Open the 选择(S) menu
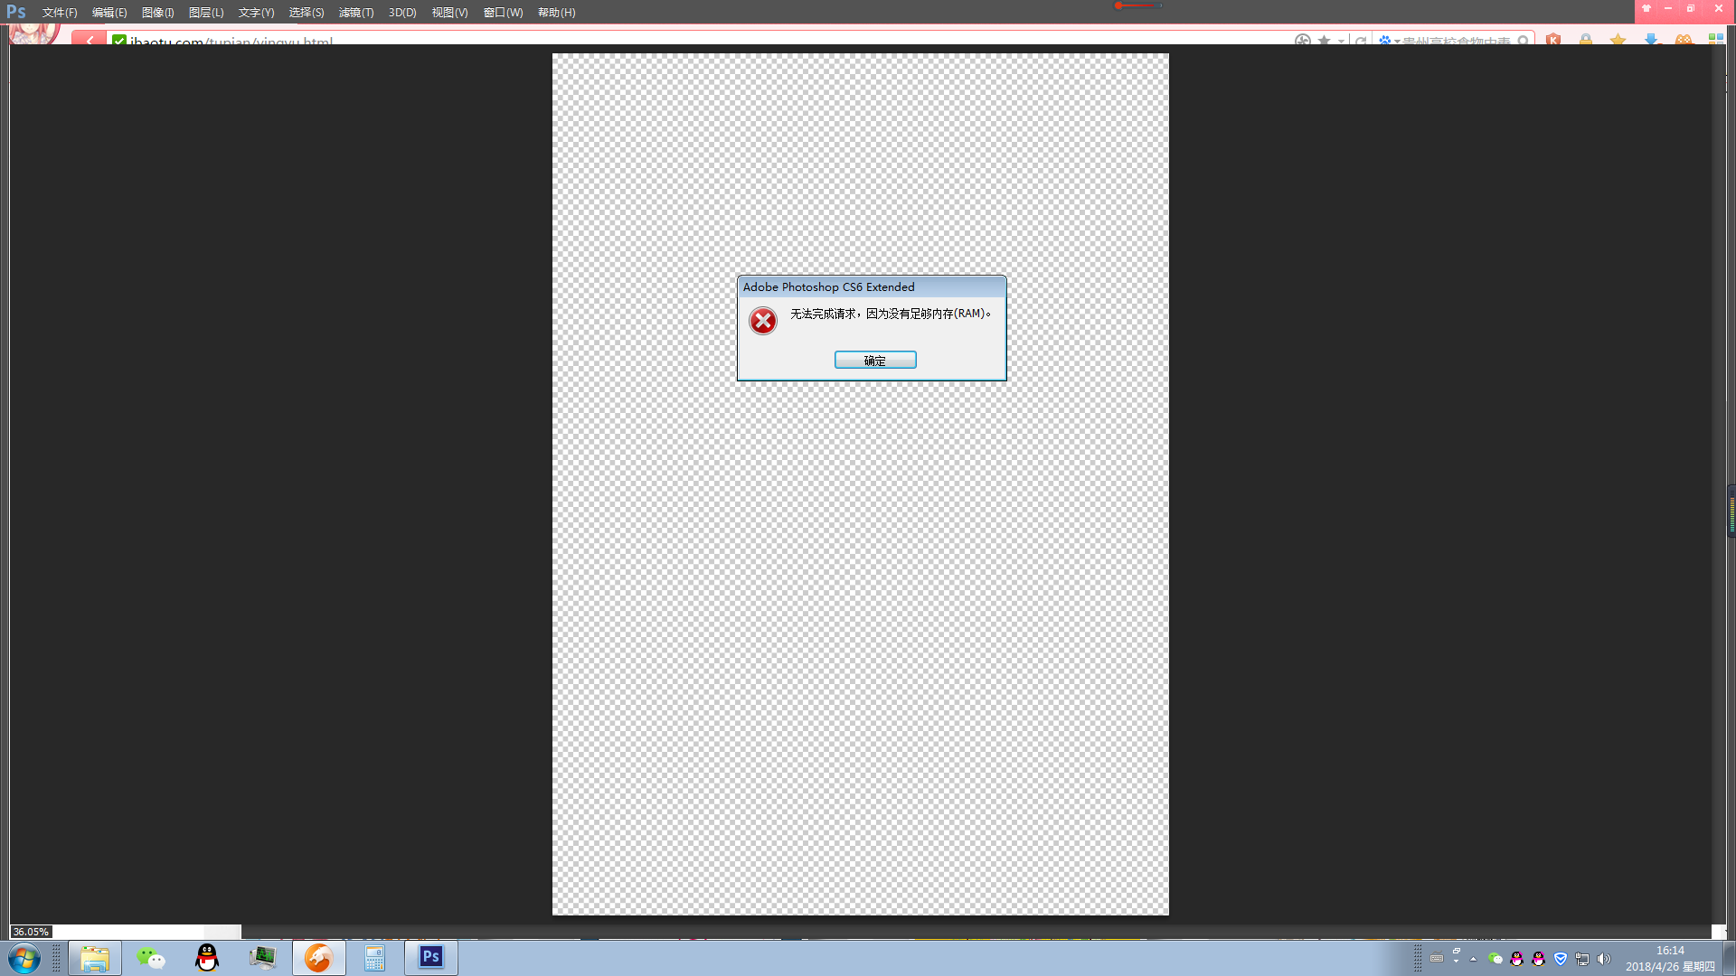This screenshot has width=1736, height=976. coord(307,13)
